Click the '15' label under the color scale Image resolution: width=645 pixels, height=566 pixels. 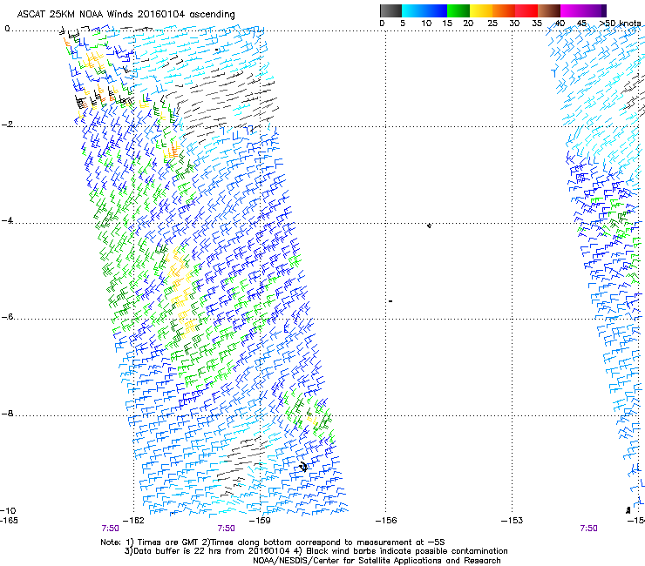coord(447,24)
